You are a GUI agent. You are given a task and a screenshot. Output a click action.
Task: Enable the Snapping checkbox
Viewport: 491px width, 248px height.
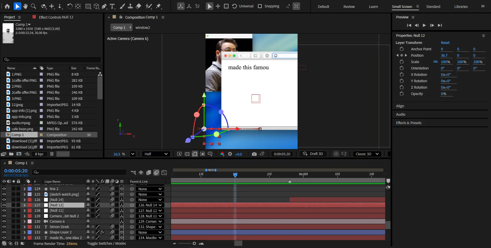pos(260,6)
